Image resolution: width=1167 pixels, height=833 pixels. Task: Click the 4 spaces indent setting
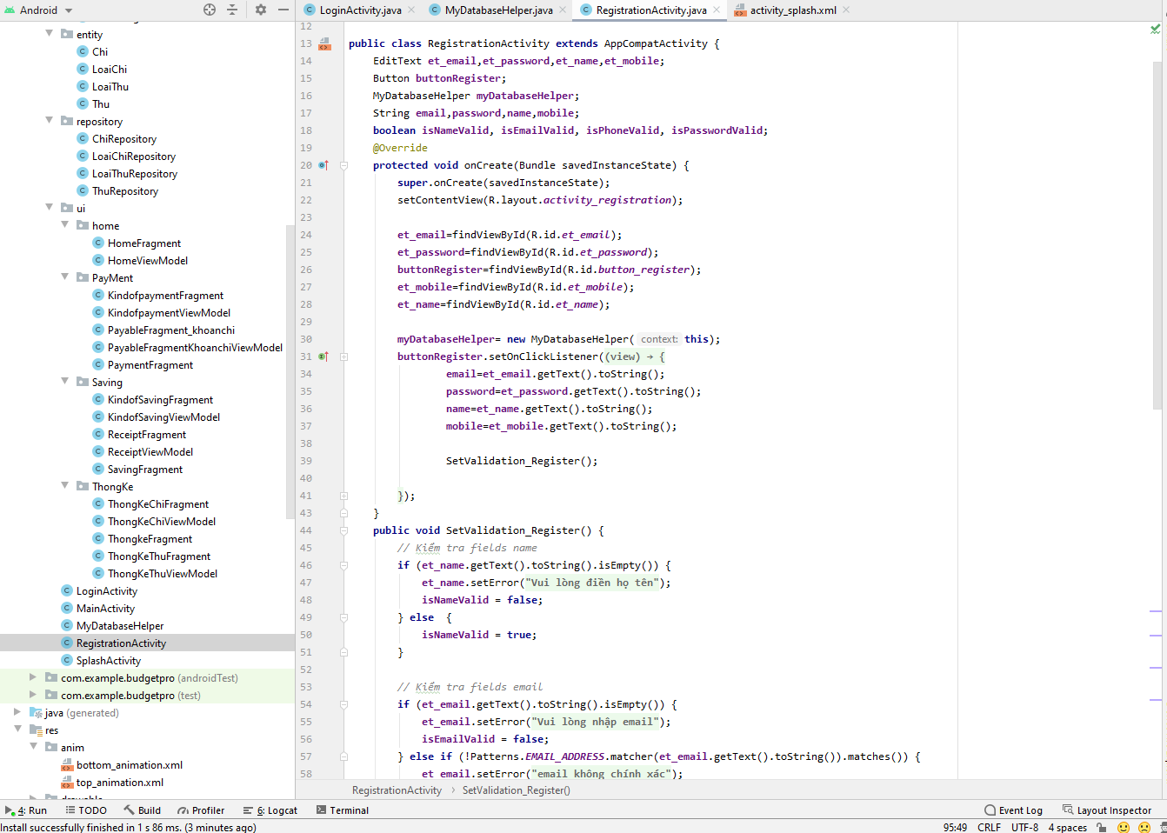coord(1068,827)
